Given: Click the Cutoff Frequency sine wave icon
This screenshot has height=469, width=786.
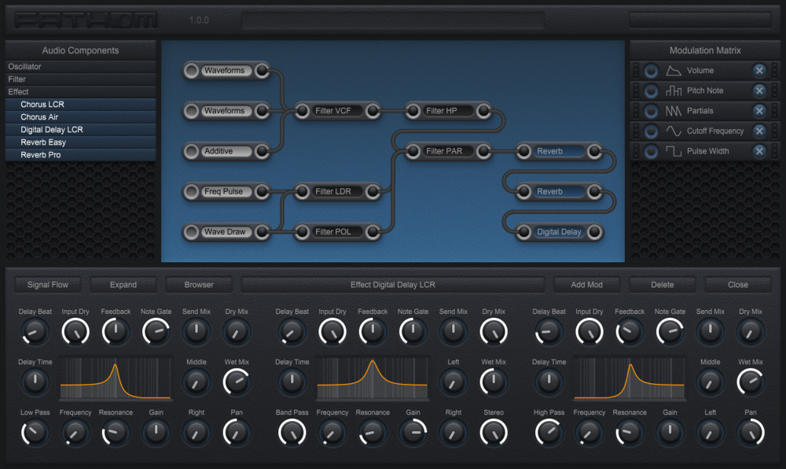Looking at the screenshot, I should [x=674, y=131].
